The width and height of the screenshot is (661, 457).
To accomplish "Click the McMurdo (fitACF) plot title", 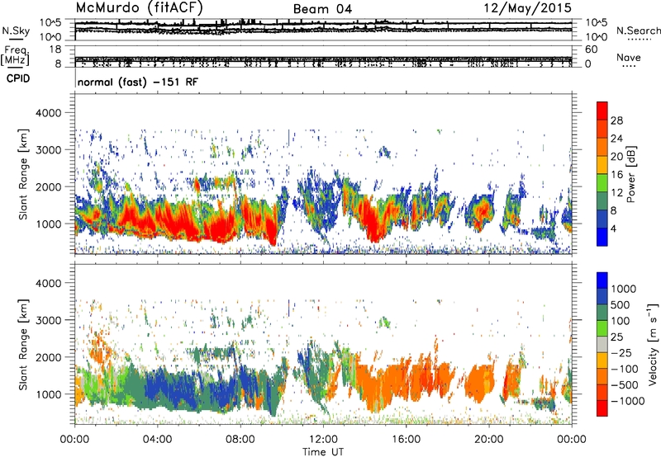I will coord(139,8).
